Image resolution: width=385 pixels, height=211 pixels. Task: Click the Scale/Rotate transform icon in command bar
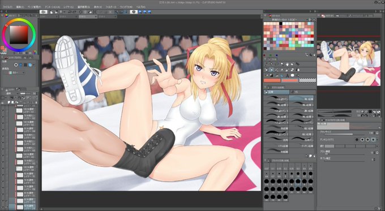(x=95, y=12)
